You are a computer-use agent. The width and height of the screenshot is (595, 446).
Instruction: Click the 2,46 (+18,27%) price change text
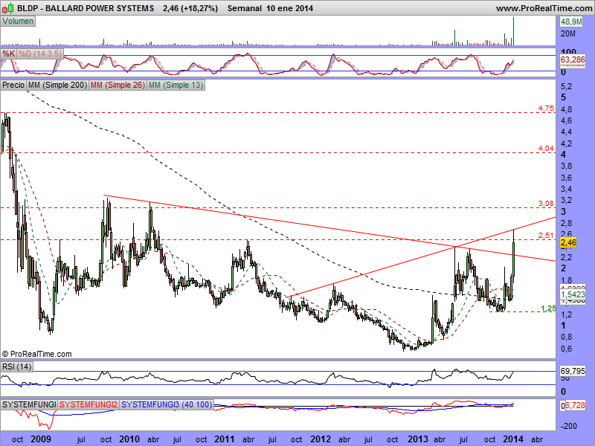click(x=190, y=8)
